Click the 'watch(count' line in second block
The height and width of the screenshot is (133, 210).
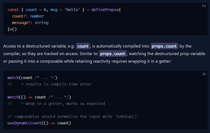(x=33, y=78)
